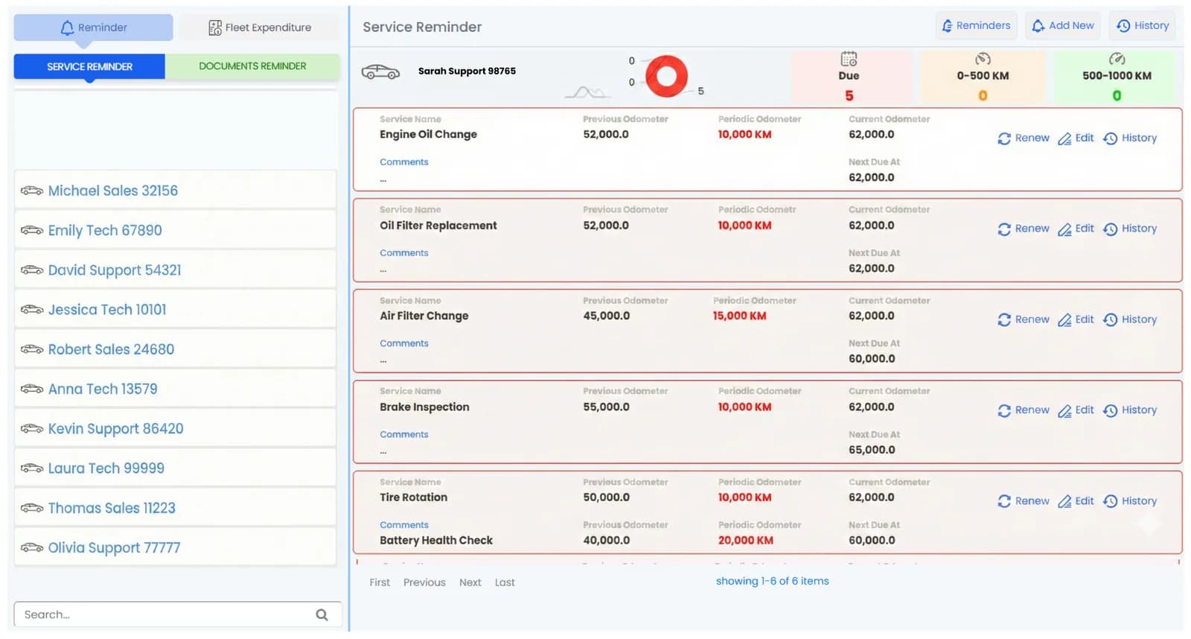Open History from the top header

coord(1143,25)
